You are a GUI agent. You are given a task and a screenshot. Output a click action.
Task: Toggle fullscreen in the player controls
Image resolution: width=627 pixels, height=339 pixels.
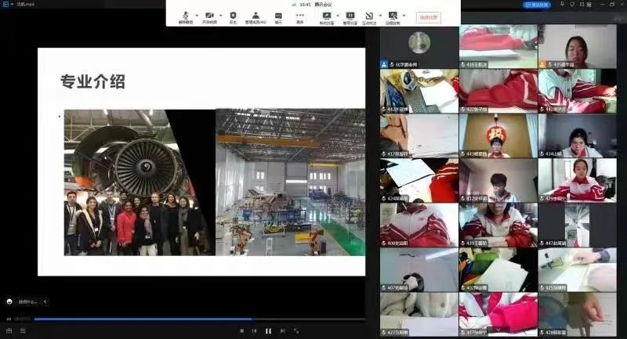click(296, 331)
